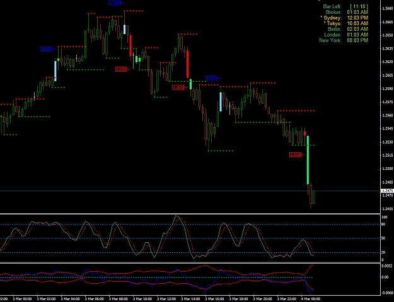
Task: Click the 1.2530 price axis value
Action: tap(387, 142)
